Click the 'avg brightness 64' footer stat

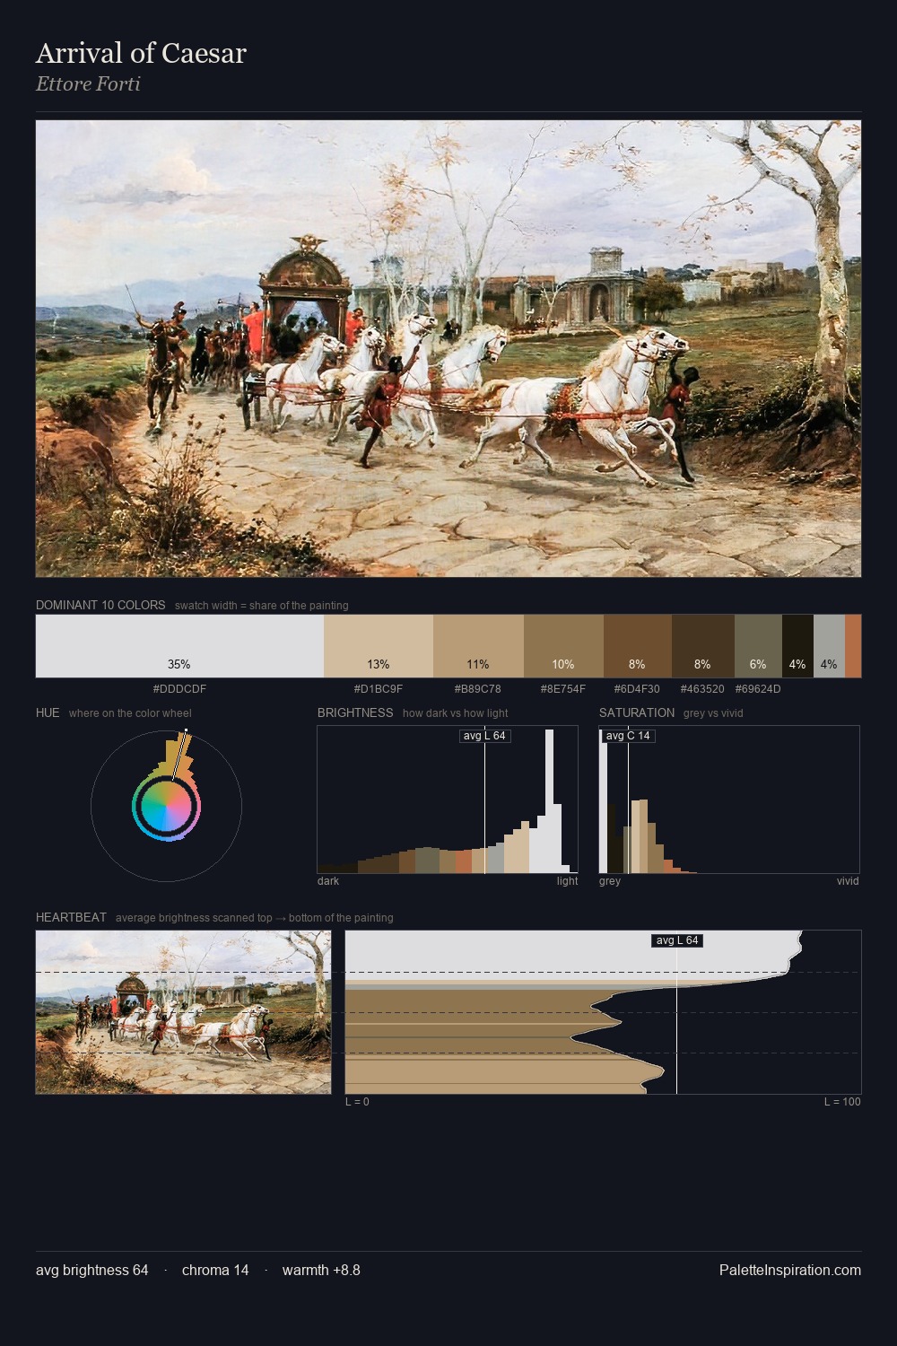(92, 1270)
